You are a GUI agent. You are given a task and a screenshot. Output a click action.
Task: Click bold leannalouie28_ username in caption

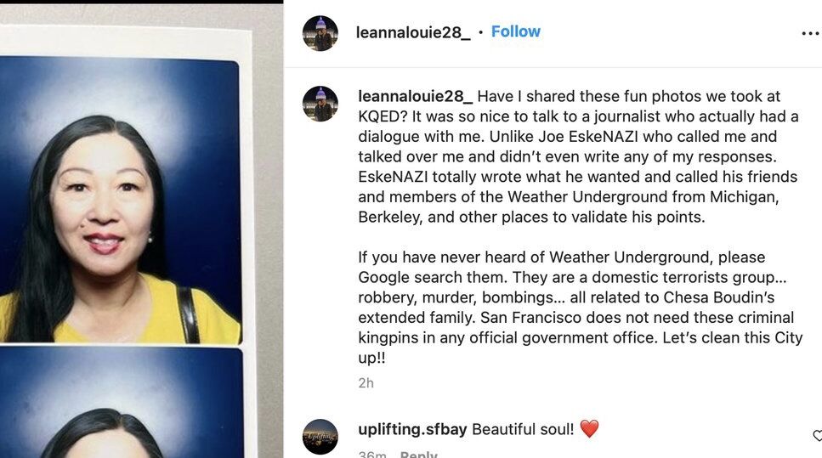pos(415,97)
